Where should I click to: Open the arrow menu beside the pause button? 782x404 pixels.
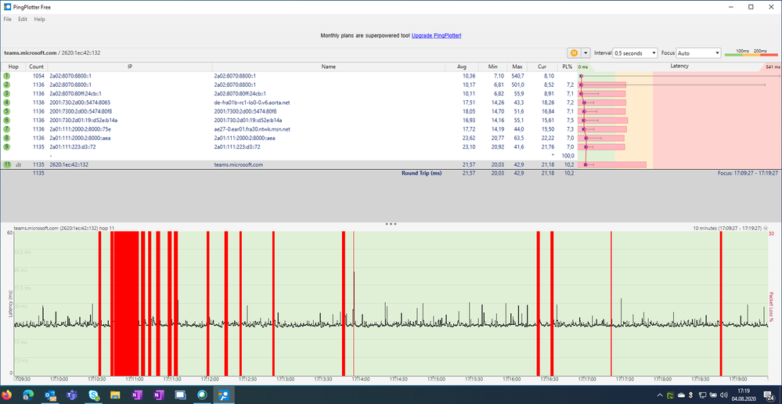(x=586, y=53)
